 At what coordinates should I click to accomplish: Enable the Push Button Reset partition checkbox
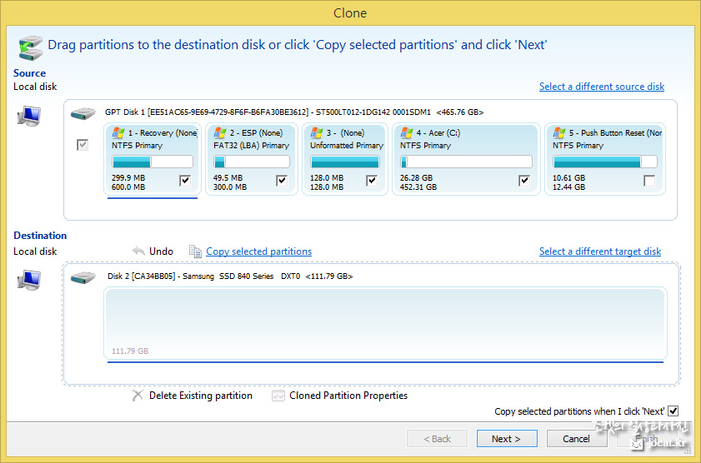coord(649,181)
